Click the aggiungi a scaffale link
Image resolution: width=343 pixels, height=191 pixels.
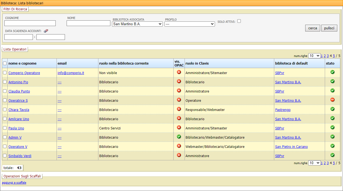pos(14,183)
